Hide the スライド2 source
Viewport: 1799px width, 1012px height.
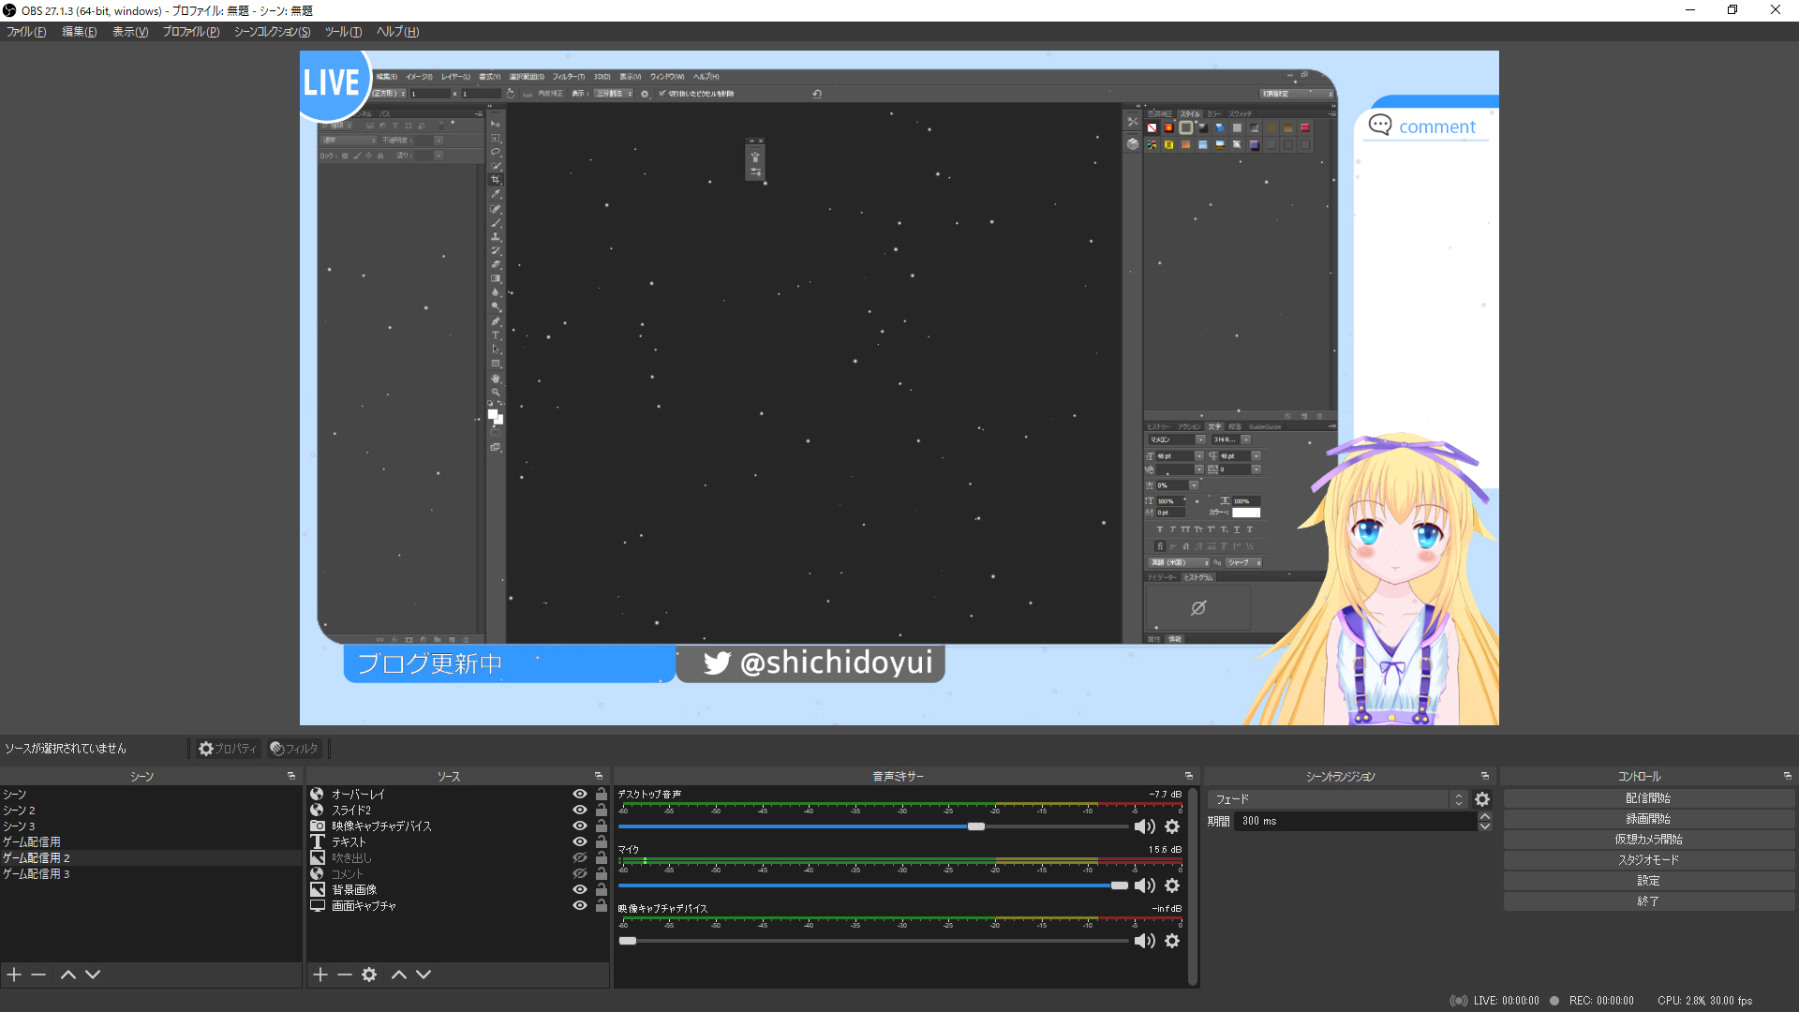point(580,810)
